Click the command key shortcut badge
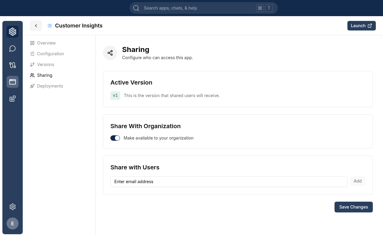 [x=260, y=8]
